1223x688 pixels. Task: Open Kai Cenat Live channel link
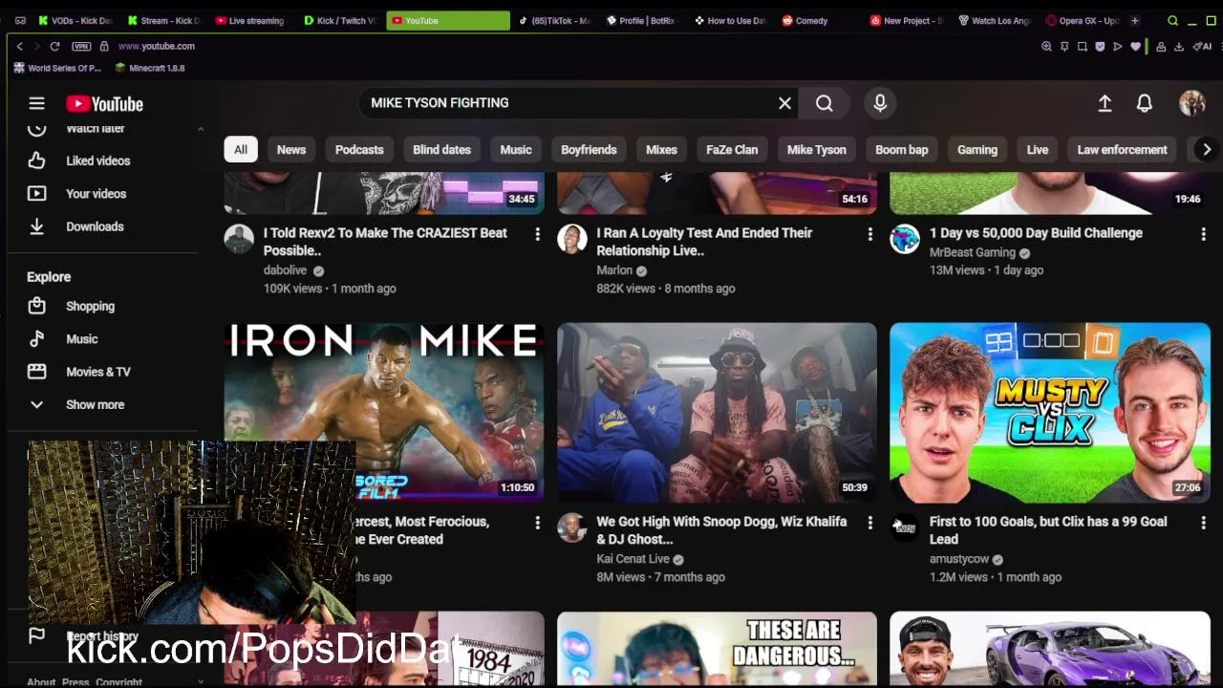pyautogui.click(x=633, y=559)
